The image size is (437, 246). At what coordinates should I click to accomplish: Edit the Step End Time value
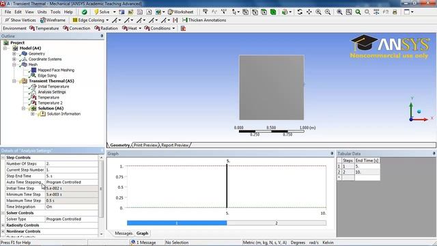pos(72,176)
